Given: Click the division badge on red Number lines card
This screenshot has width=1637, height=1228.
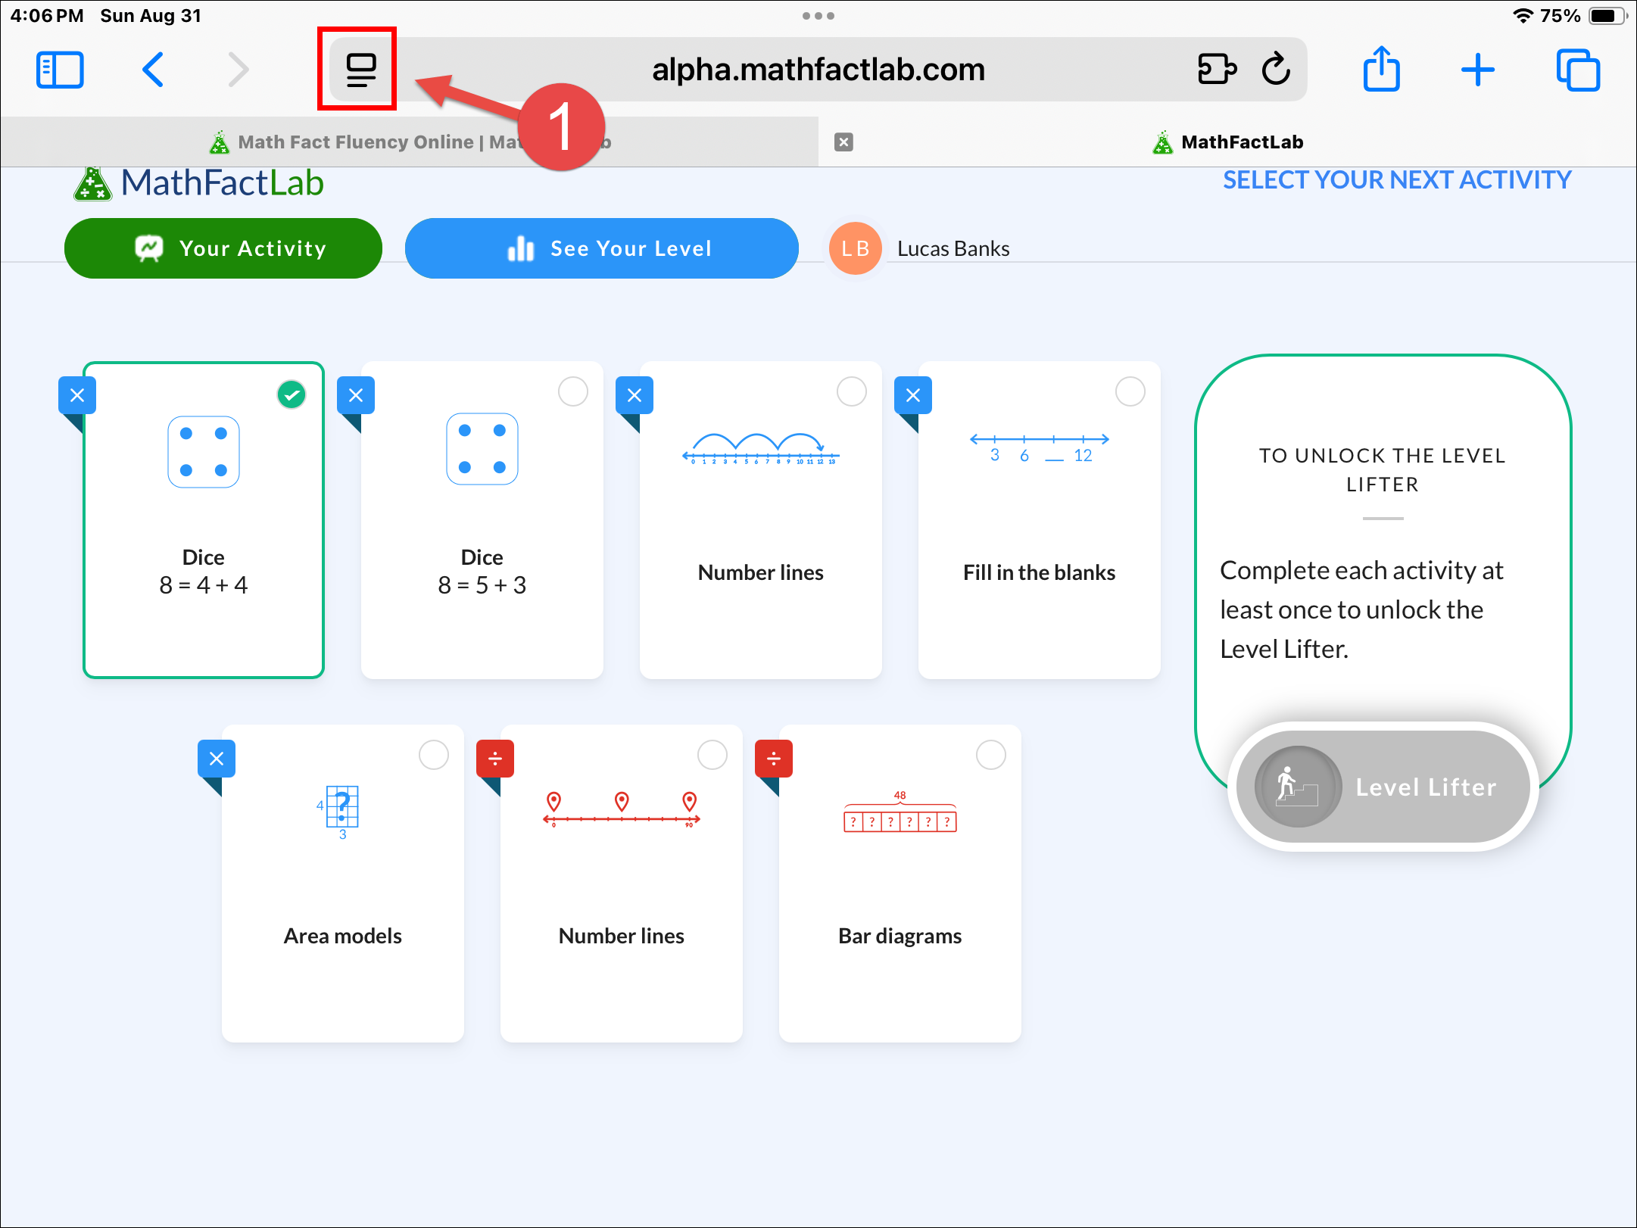Looking at the screenshot, I should click(x=495, y=759).
